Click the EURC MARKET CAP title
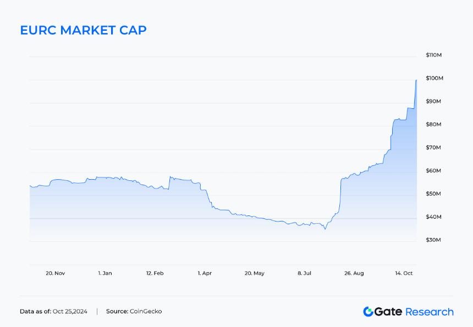The width and height of the screenshot is (473, 327). pos(83,30)
